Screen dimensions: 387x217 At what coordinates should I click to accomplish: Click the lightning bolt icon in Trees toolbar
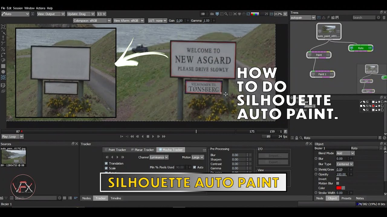pyautogui.click(x=329, y=17)
